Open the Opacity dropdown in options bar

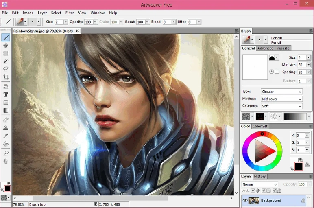point(95,22)
